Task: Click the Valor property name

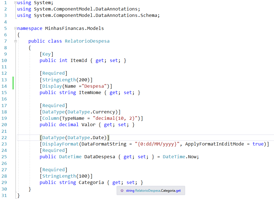Action: (x=88, y=125)
